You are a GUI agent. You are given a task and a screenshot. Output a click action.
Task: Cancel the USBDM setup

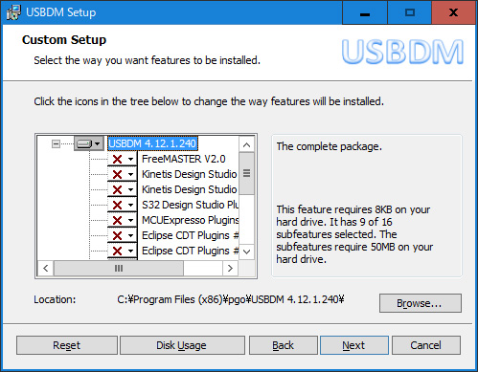tap(426, 345)
